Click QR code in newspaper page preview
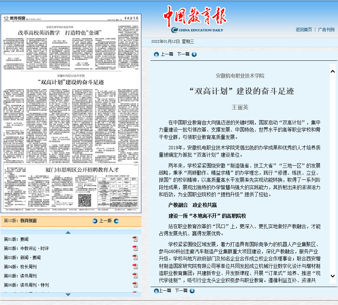The height and width of the screenshot is (305, 338). 85,200
